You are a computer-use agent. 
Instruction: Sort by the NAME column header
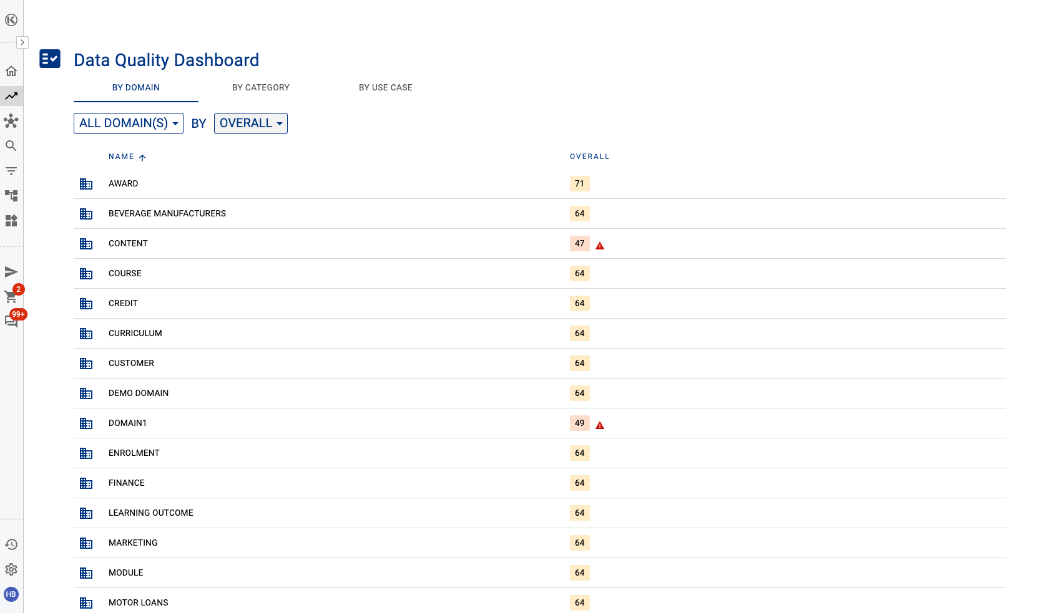[x=122, y=157]
